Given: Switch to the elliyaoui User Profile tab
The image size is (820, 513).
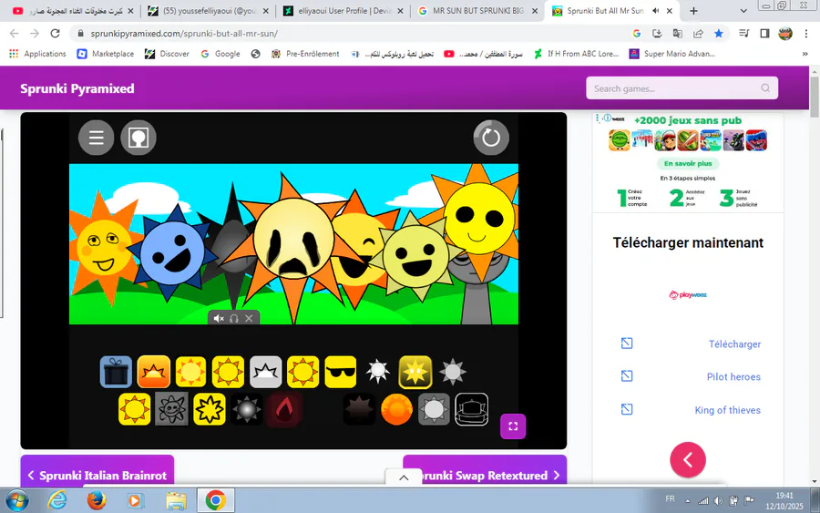Looking at the screenshot, I should 343,10.
